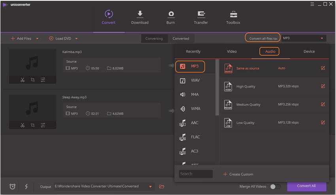Expand the Load DVD dropdown arrow
This screenshot has width=336, height=195.
[76, 39]
